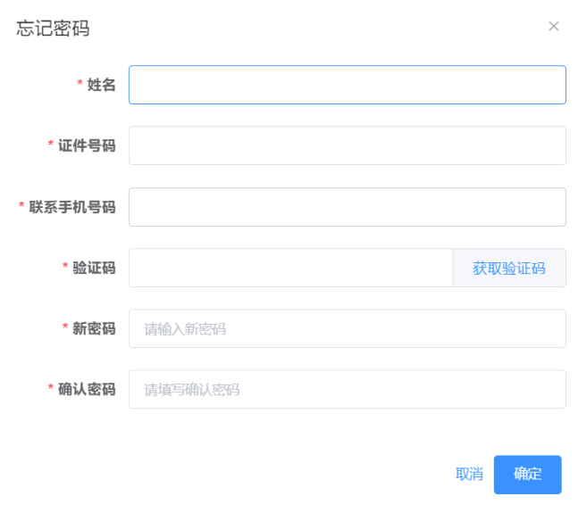Click the 证件号码 field label
The width and height of the screenshot is (578, 513).
[87, 145]
